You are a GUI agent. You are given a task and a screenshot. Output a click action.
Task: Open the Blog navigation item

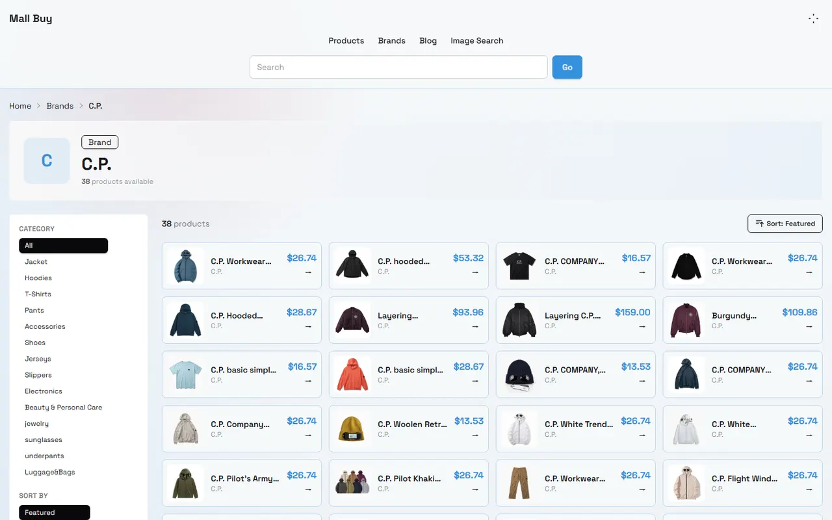tap(428, 40)
